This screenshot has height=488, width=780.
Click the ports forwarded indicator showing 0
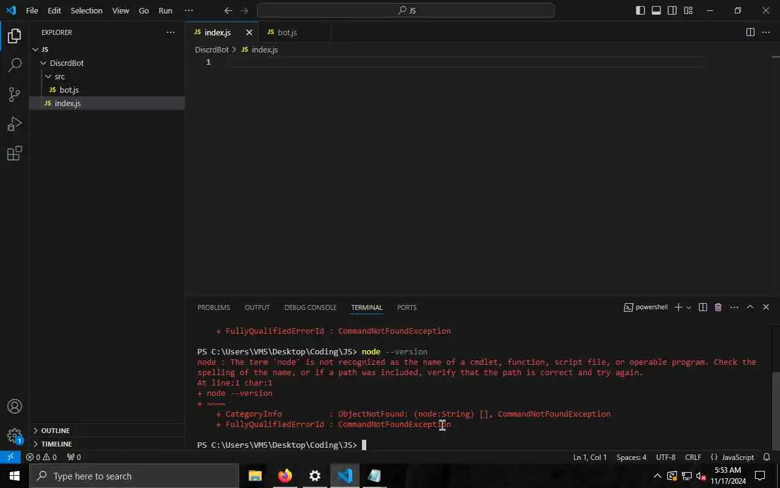74,457
